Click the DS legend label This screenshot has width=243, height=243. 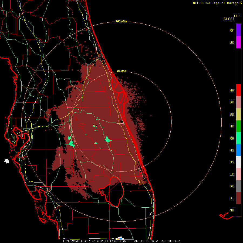click(x=232, y=162)
